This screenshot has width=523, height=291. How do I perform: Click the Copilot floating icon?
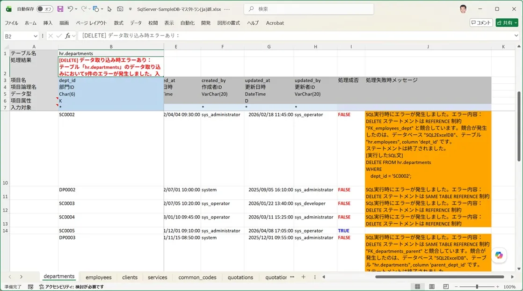coord(499,255)
